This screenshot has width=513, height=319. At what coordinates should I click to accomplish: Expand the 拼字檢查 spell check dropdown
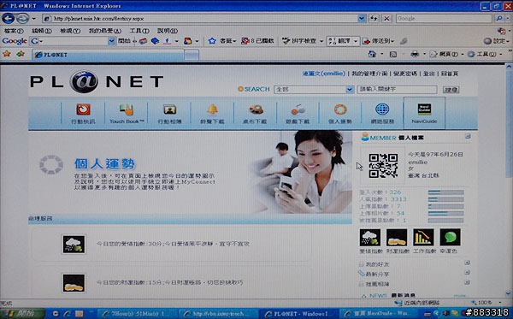pos(321,41)
